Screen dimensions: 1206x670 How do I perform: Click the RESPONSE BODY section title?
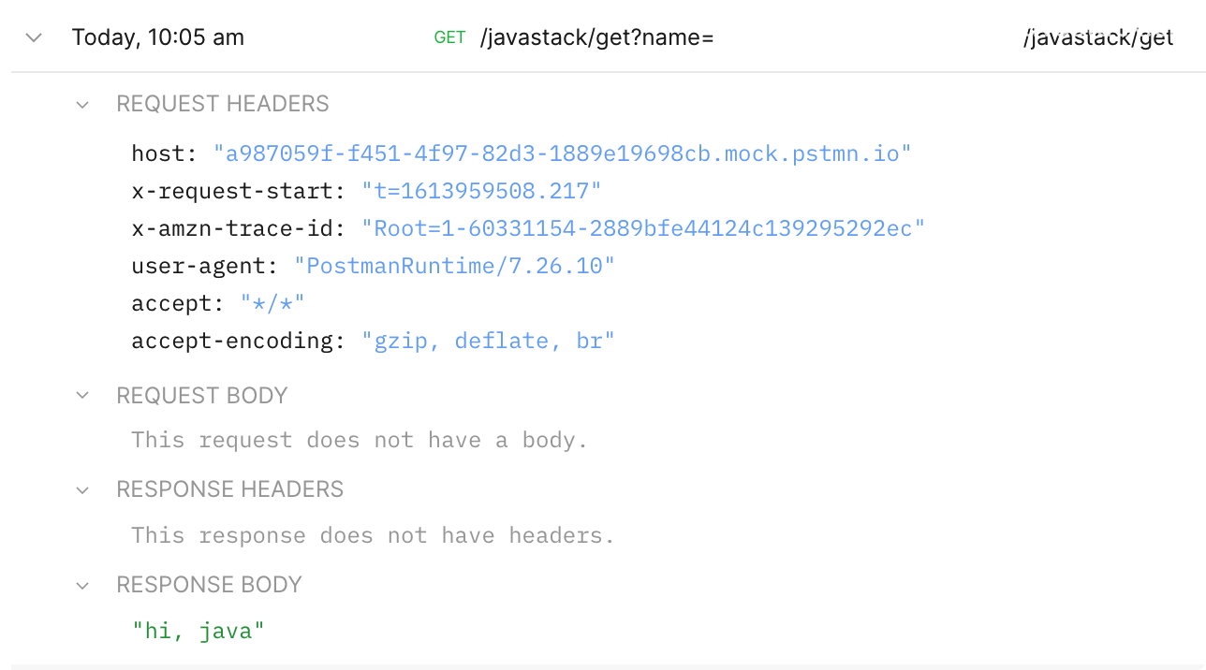[209, 585]
